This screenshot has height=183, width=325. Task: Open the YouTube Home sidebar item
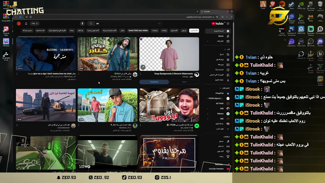coord(218,31)
